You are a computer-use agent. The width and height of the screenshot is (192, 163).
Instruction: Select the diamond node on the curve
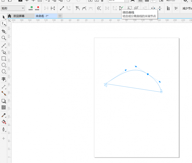click(x=148, y=74)
